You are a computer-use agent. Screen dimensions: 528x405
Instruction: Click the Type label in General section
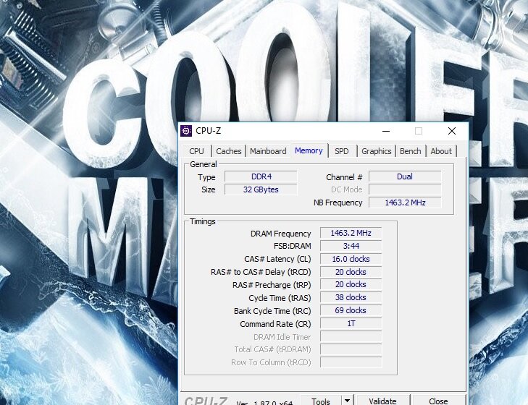click(x=206, y=177)
